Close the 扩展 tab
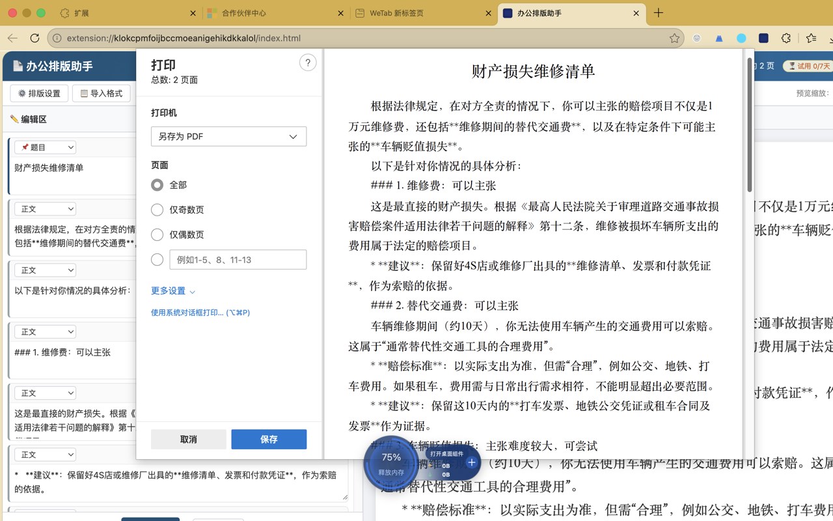The width and height of the screenshot is (833, 521). click(x=193, y=13)
